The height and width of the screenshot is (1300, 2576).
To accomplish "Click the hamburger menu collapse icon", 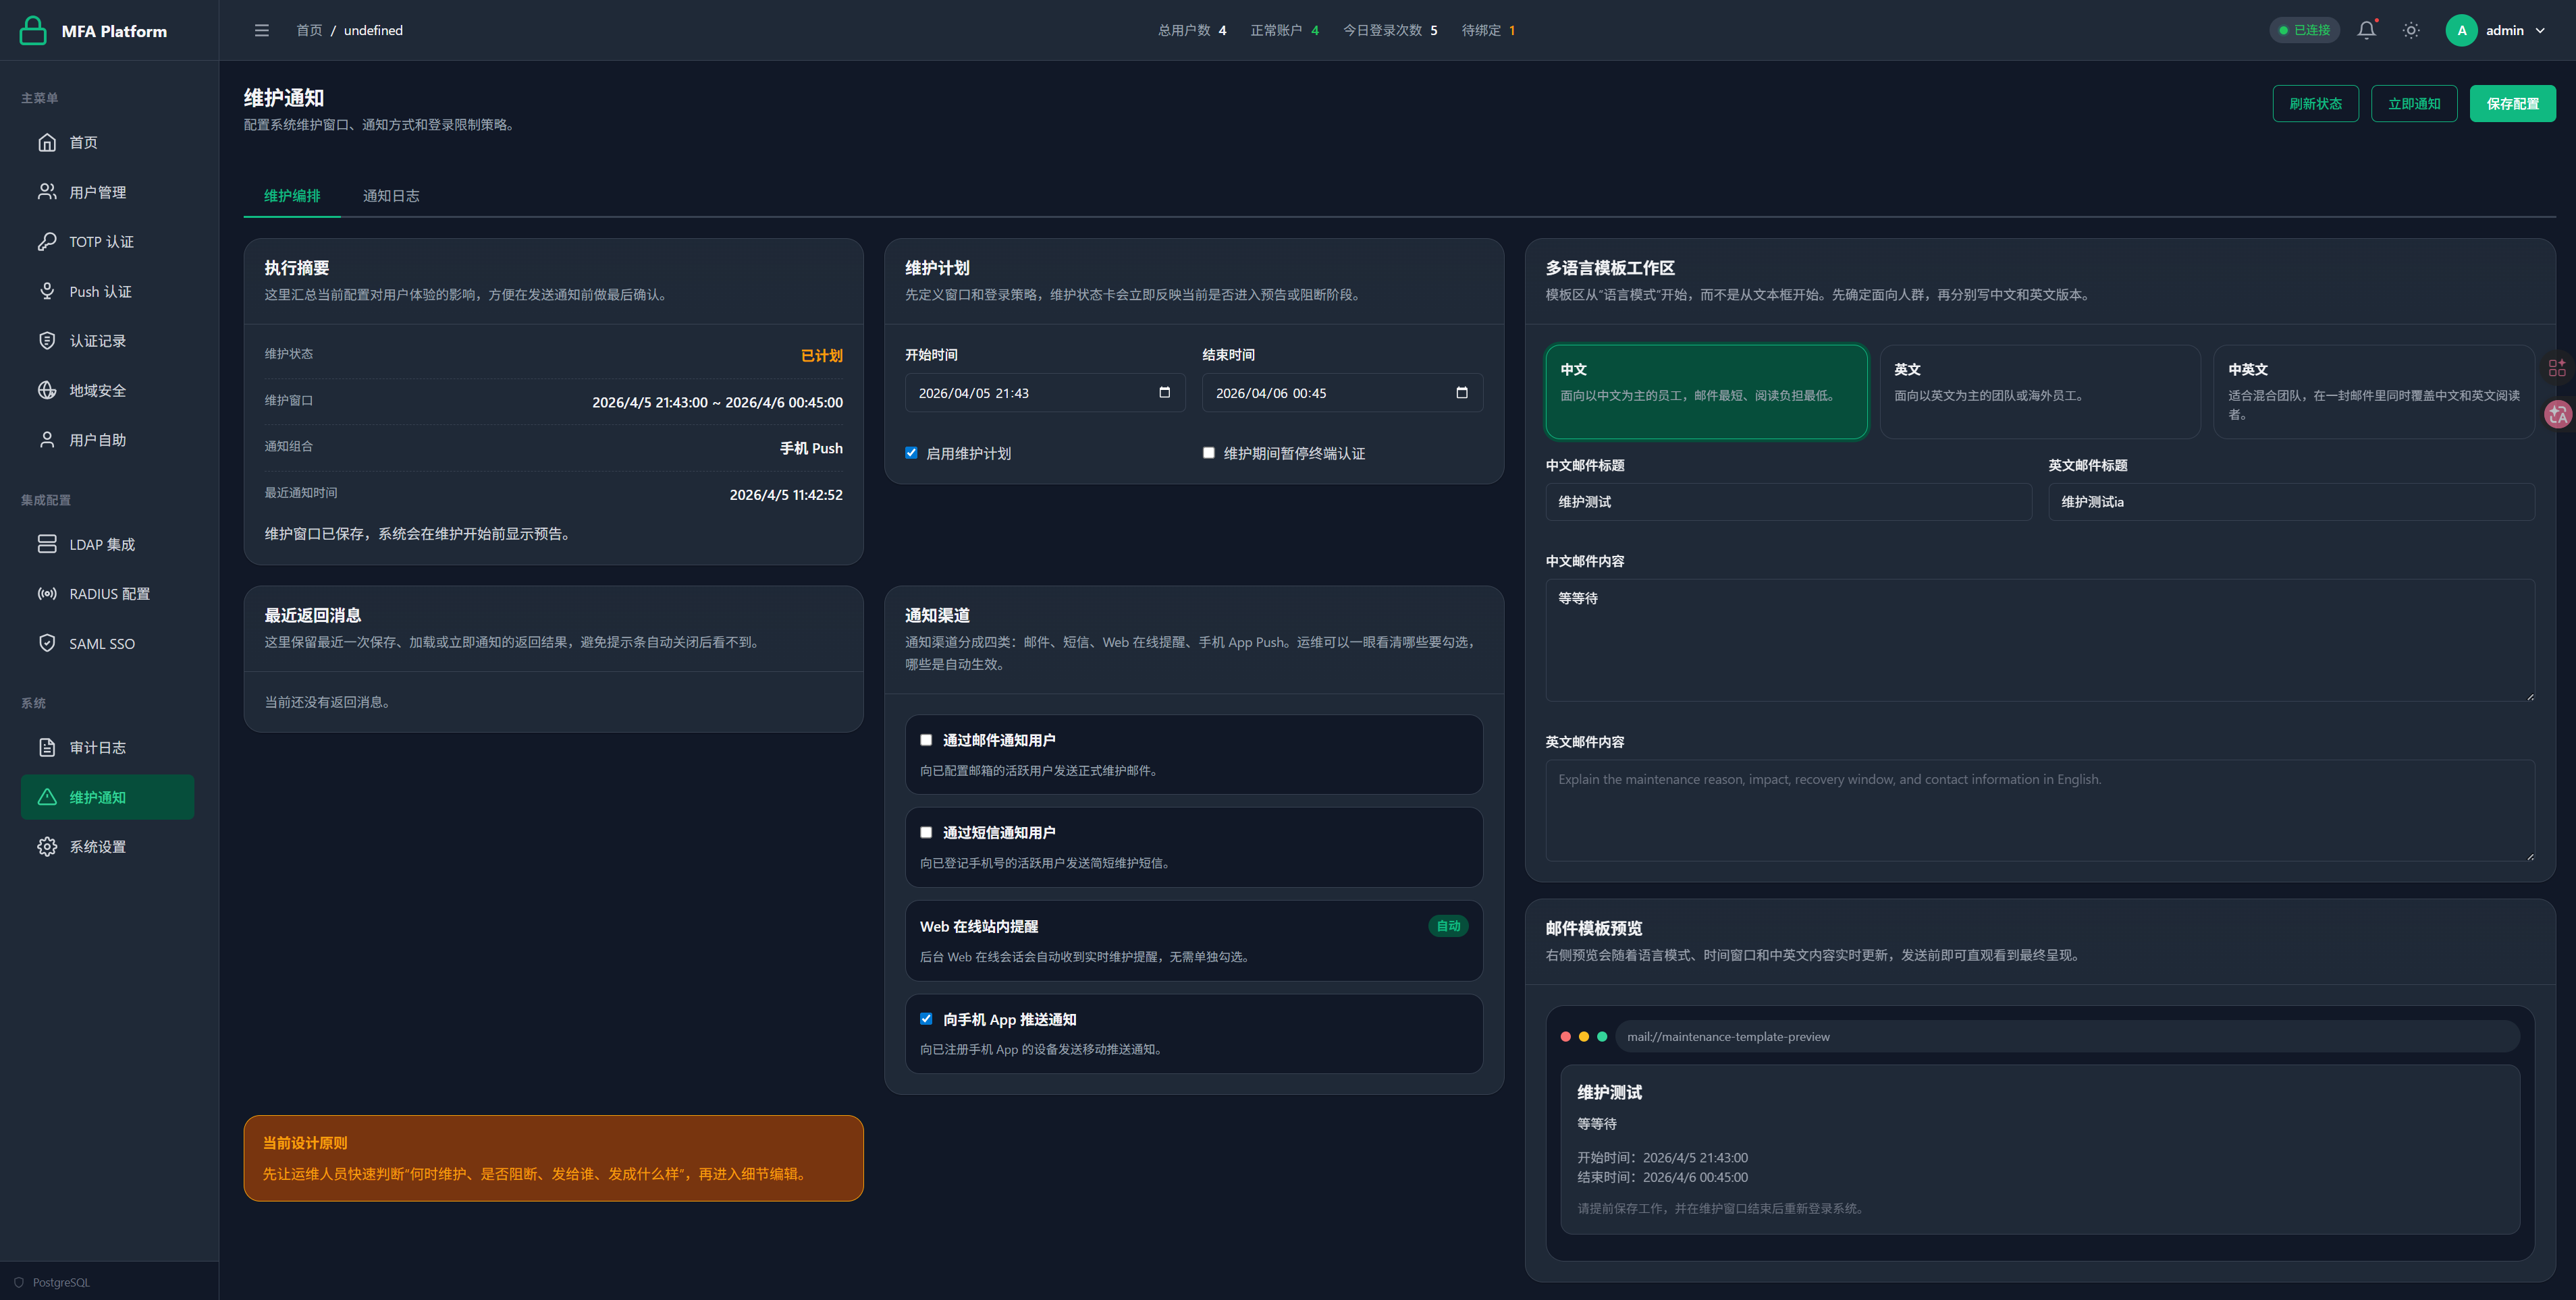I will (x=262, y=30).
